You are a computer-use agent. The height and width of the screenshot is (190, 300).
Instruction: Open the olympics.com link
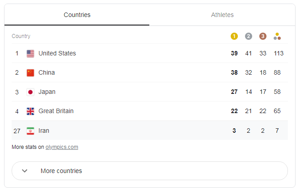[62, 147]
